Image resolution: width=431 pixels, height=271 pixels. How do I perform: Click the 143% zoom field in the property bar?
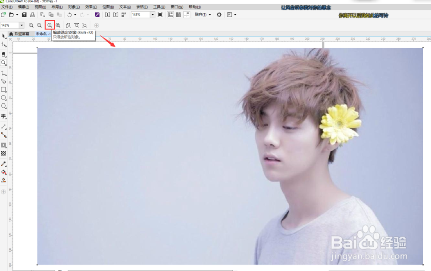pyautogui.click(x=9, y=25)
